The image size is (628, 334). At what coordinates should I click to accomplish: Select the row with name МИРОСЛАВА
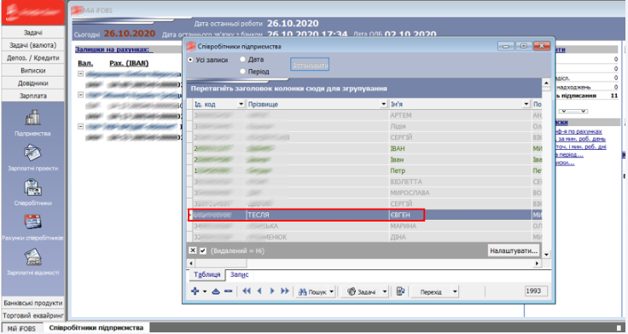coord(364,193)
